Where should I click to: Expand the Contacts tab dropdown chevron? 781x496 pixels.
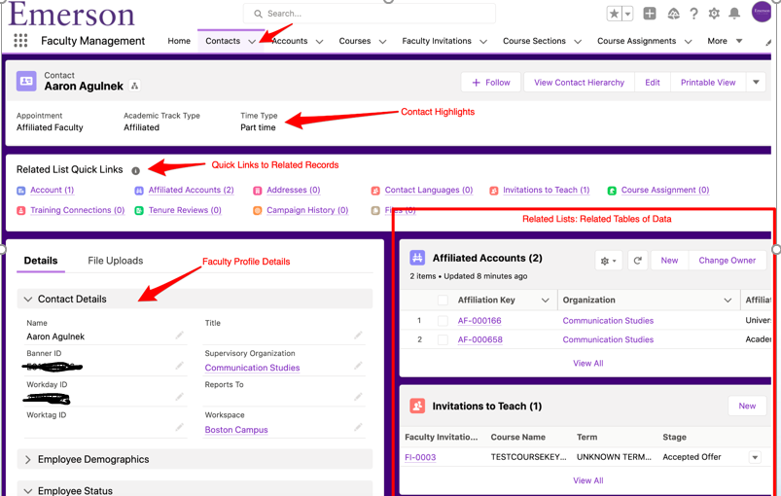tap(252, 41)
